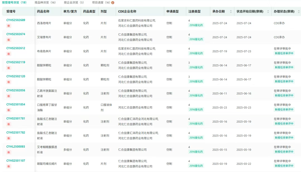Click 河北仁合益康药业有限公司 in CYHS2501854 row
The height and width of the screenshot is (172, 301).
coord(135,107)
